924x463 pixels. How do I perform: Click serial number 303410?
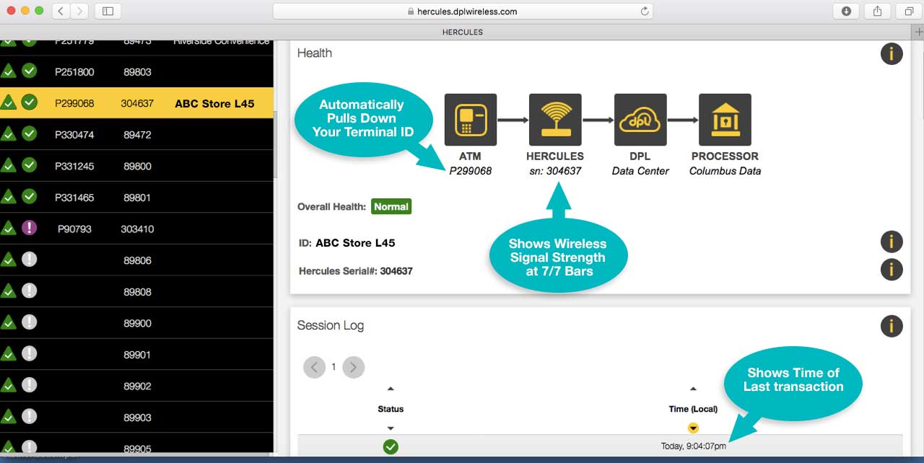pyautogui.click(x=137, y=229)
